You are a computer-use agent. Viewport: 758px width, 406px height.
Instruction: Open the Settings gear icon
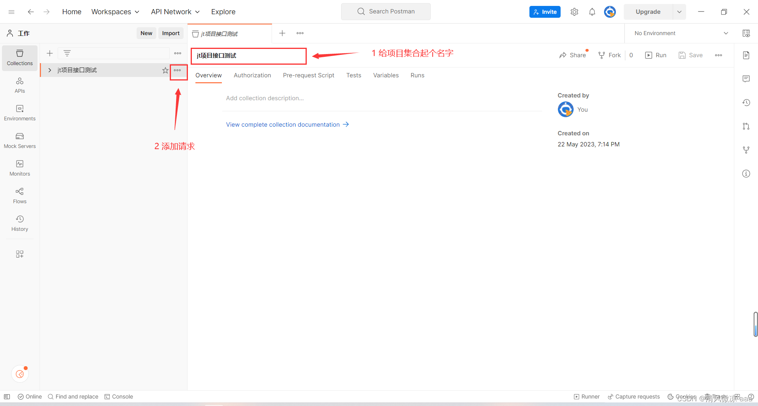574,12
